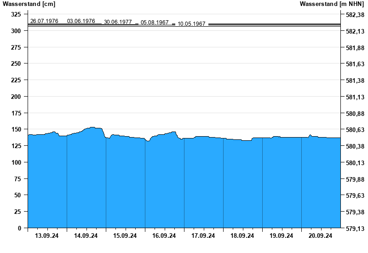Click the 13.09.24 date label
368x253 pixels.
click(47, 236)
